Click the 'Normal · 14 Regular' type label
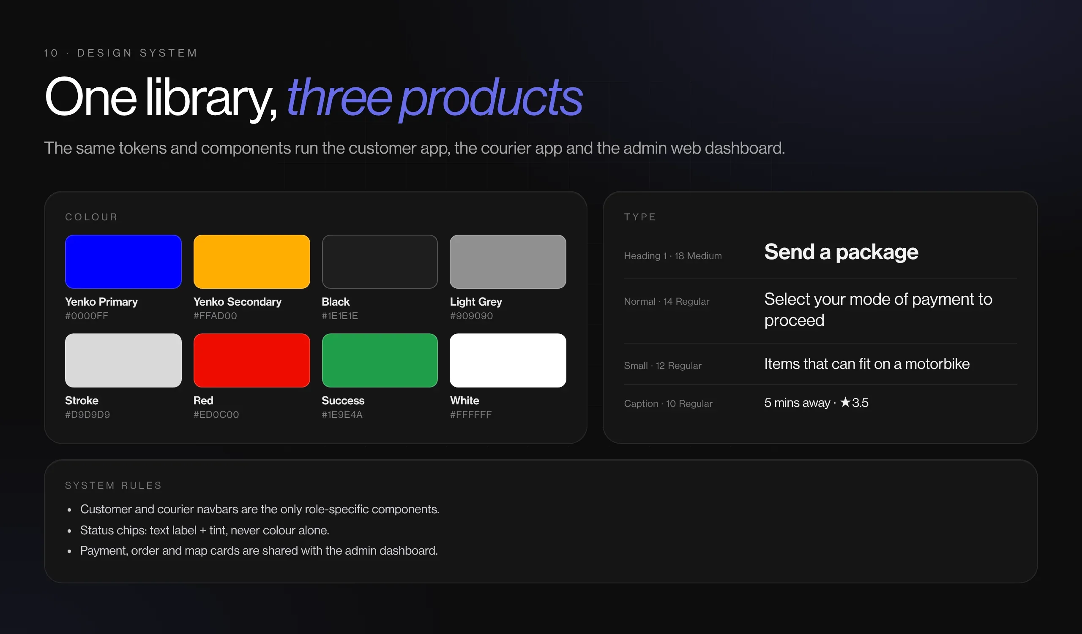Screen dimensions: 1082x634 click(x=667, y=301)
